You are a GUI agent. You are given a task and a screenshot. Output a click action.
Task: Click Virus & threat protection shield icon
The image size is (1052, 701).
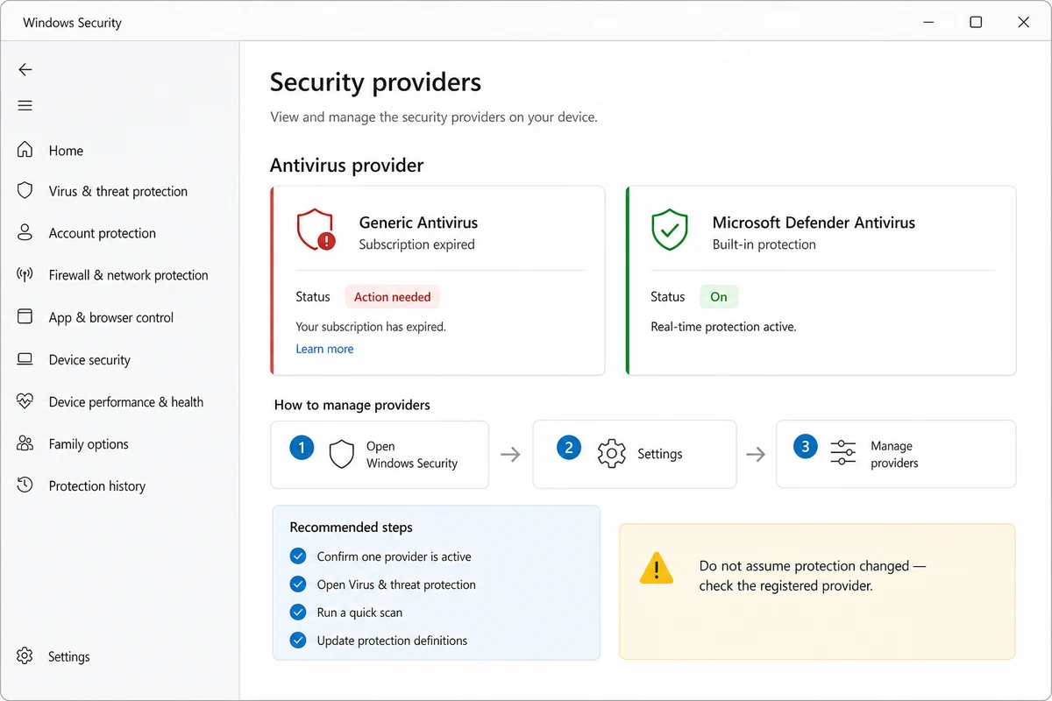(25, 191)
